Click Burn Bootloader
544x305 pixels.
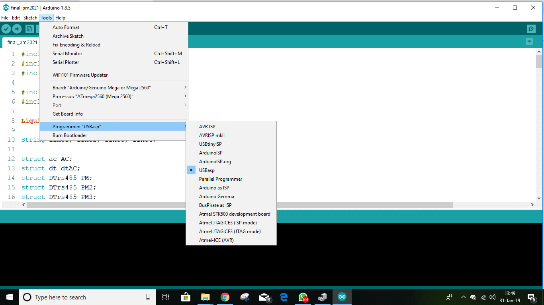pos(113,135)
